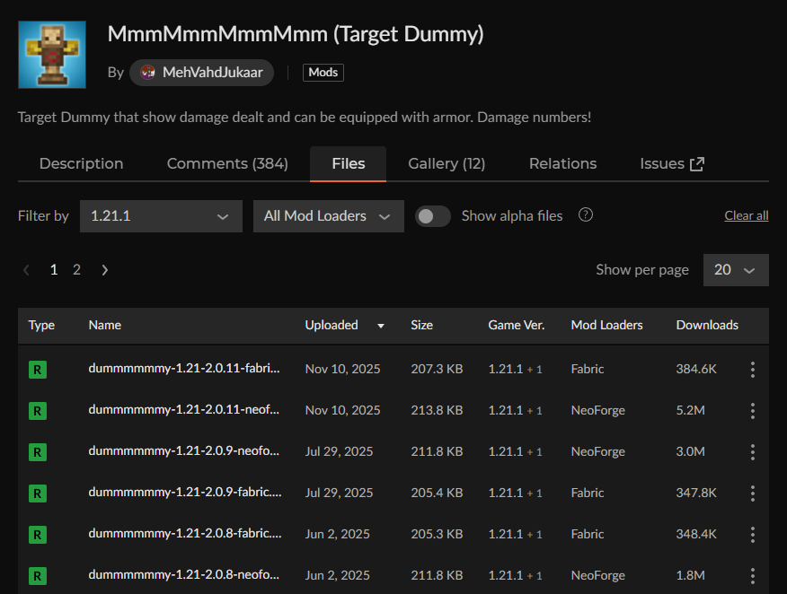Click the Clear all filters link
Viewport: 787px width, 594px height.
(746, 215)
